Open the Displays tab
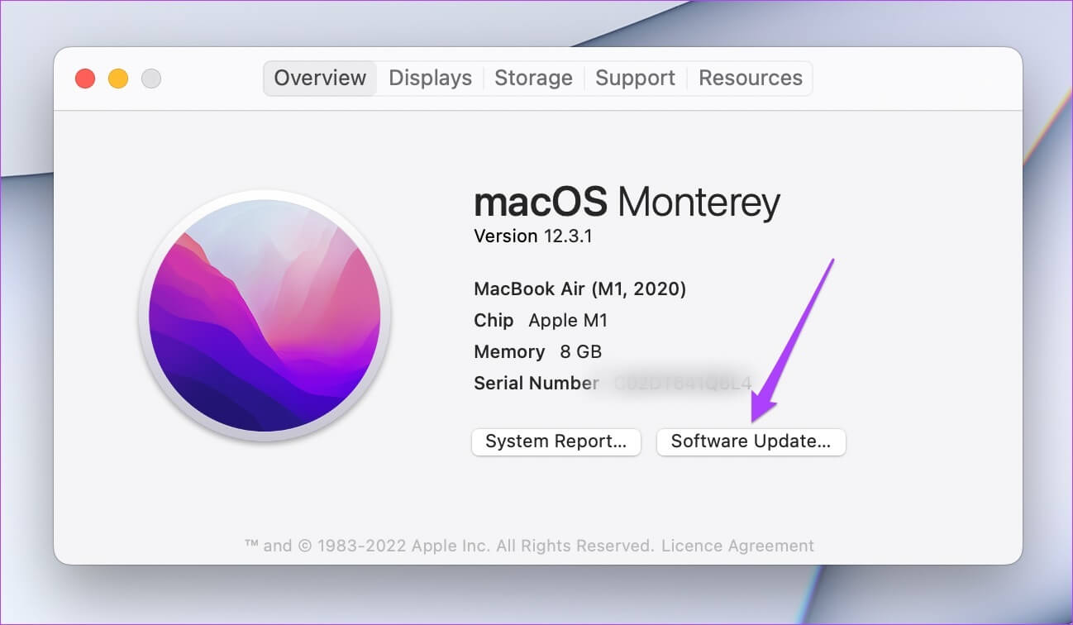 [430, 78]
